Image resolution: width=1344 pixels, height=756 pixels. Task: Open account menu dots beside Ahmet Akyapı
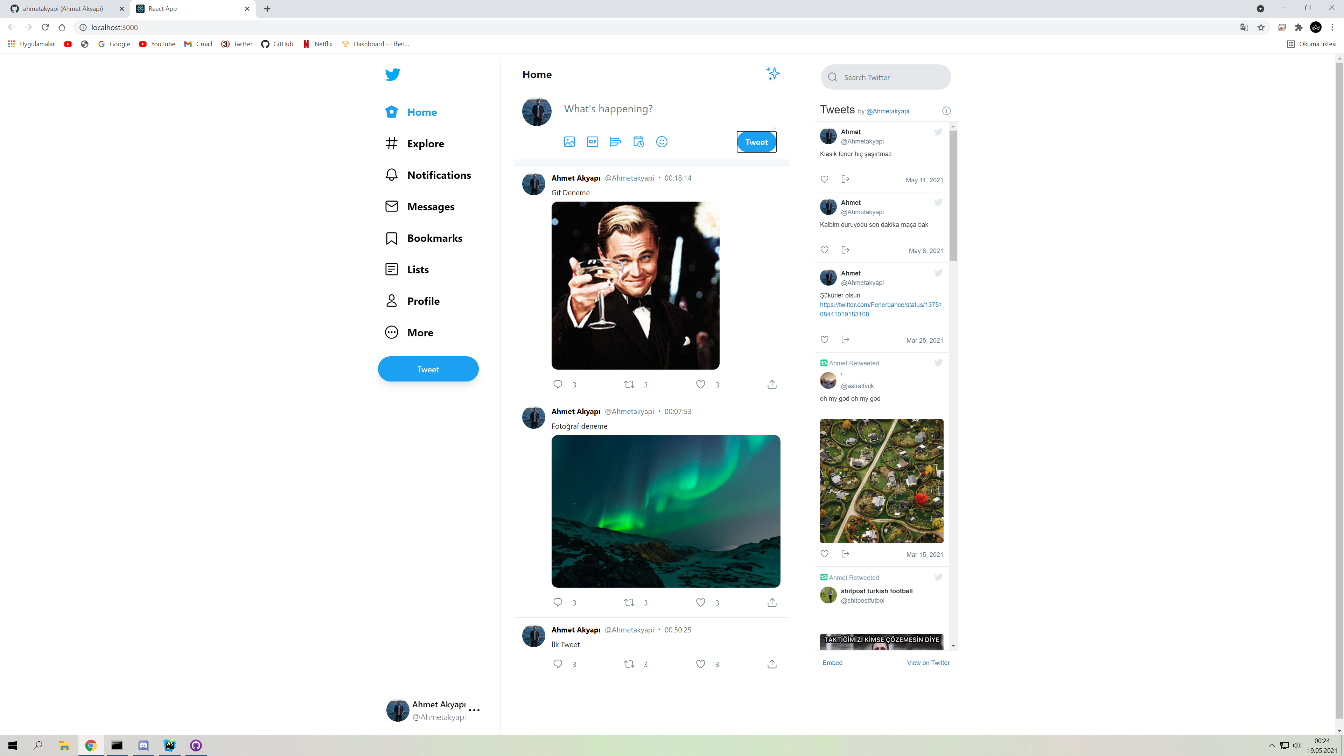coord(474,710)
